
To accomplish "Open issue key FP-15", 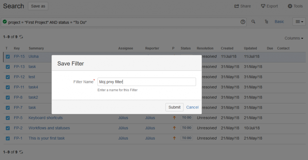I will coord(19,56).
